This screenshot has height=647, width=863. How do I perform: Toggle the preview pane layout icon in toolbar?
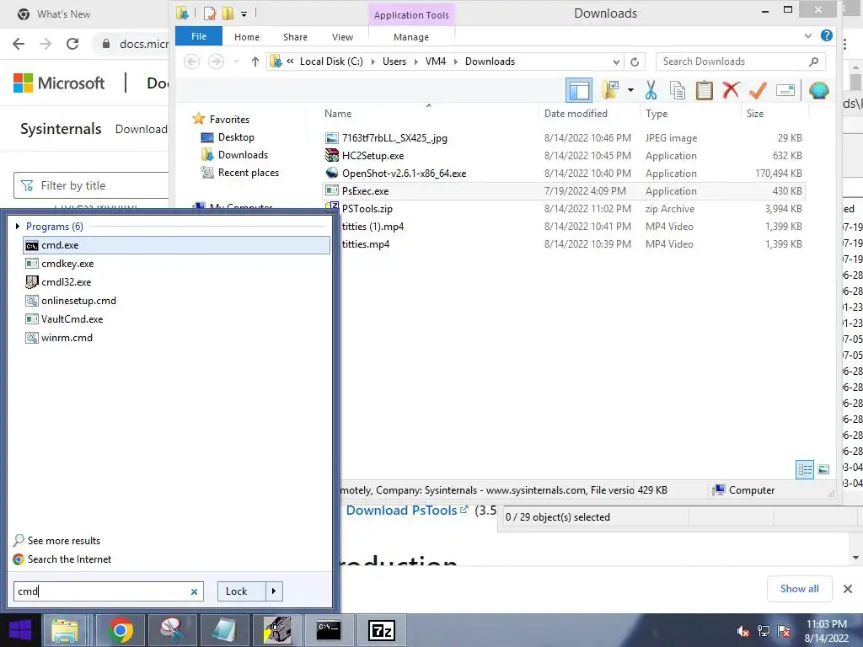pos(579,90)
